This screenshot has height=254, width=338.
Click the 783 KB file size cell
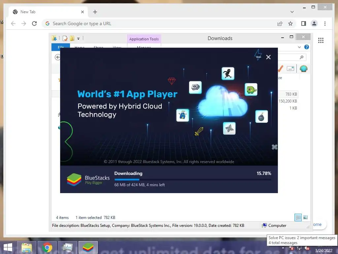tap(291, 94)
